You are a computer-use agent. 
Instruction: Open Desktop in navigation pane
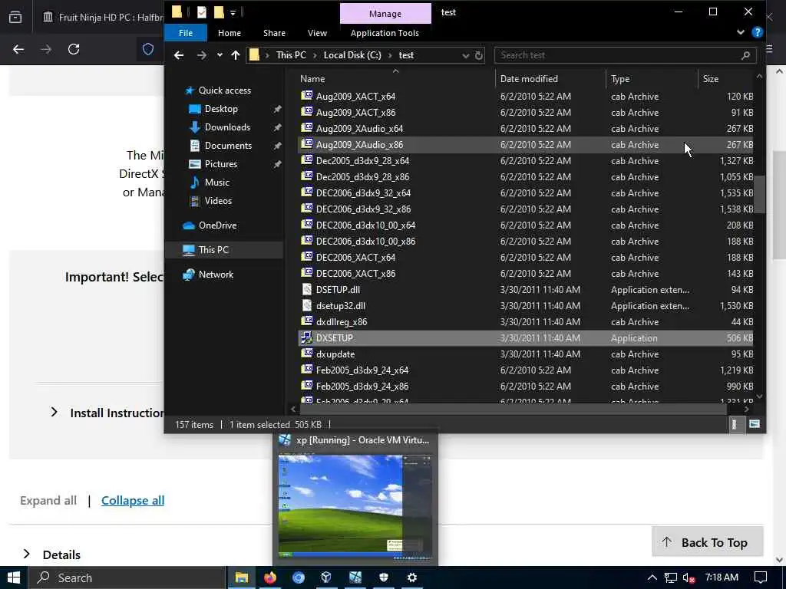click(x=220, y=109)
